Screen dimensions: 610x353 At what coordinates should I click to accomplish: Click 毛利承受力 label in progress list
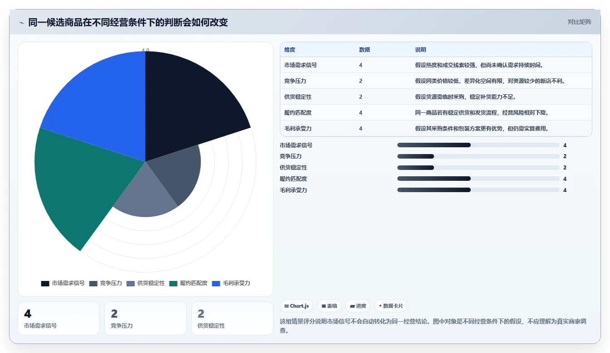click(293, 190)
